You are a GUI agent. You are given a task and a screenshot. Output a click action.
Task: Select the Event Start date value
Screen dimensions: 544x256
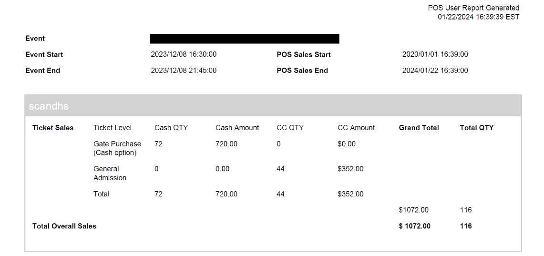(x=184, y=54)
